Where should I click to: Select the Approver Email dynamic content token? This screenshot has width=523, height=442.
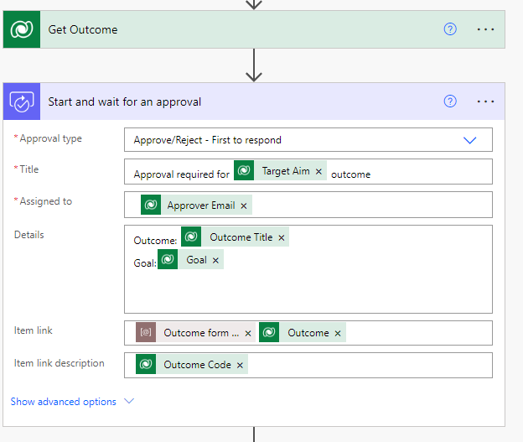coord(200,205)
